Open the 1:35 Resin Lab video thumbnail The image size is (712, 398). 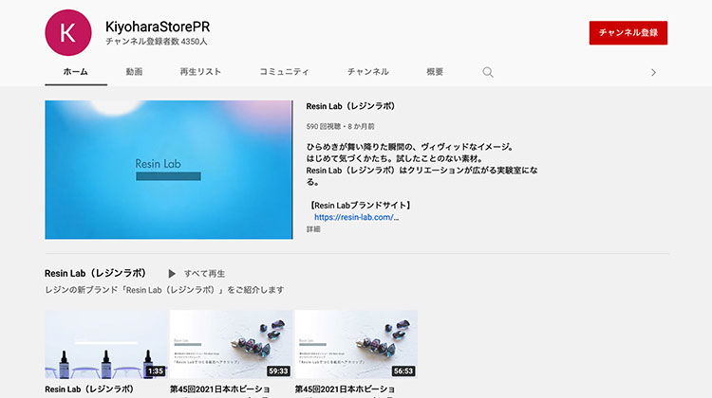tap(106, 345)
